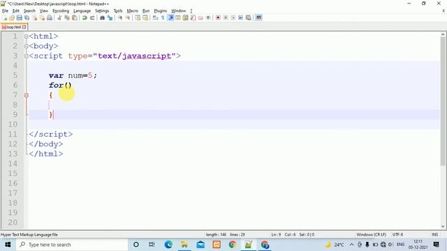This screenshot has width=447, height=251.
Task: Click line number 13 in the margin
Action: tap(13, 154)
